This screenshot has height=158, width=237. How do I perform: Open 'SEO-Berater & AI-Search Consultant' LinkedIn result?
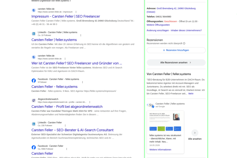pos(72,130)
